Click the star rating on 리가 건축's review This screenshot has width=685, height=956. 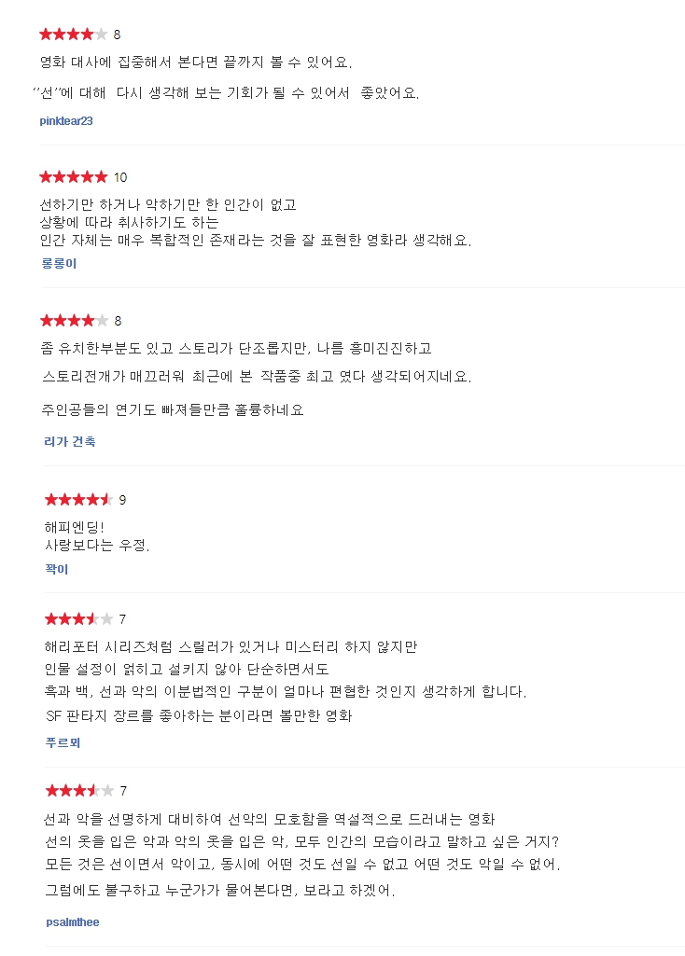pos(74,320)
